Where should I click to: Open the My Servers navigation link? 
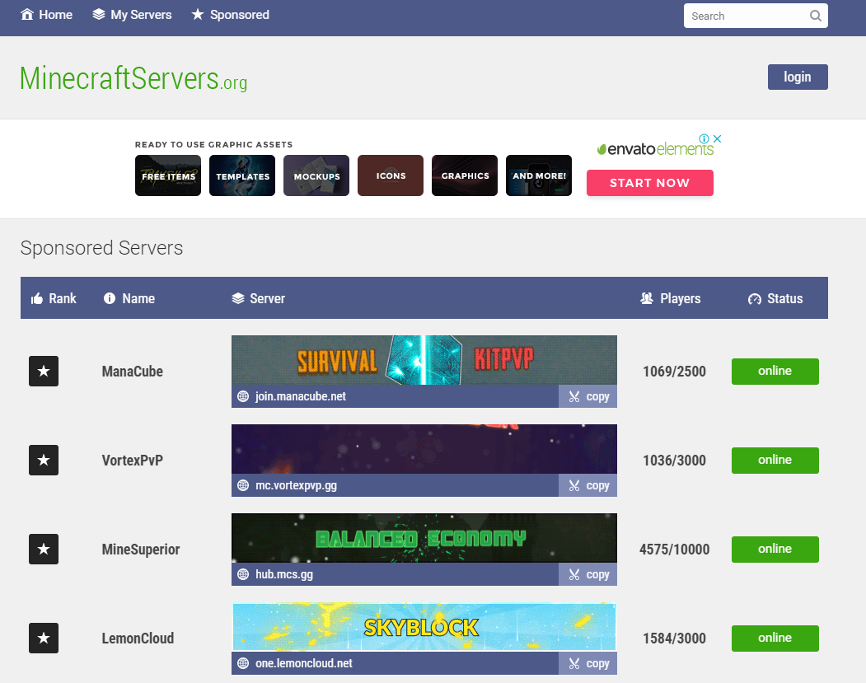[132, 15]
